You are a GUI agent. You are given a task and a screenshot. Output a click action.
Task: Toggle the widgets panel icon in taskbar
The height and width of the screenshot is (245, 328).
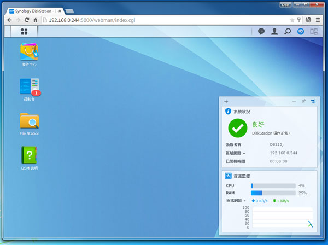click(x=301, y=32)
